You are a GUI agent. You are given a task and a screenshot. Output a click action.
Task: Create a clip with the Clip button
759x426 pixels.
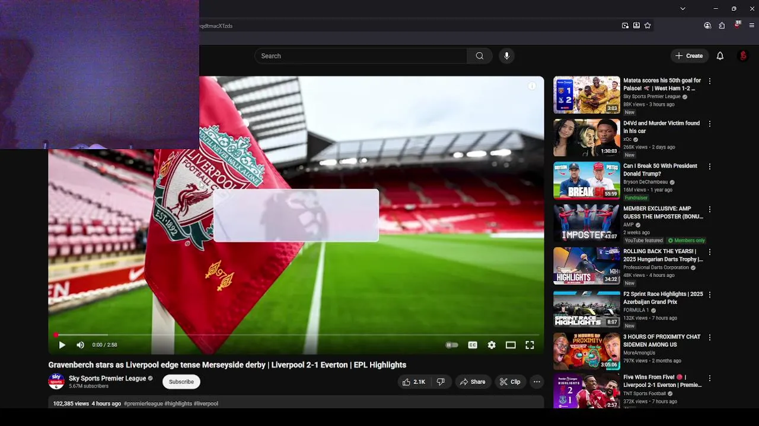(x=510, y=382)
